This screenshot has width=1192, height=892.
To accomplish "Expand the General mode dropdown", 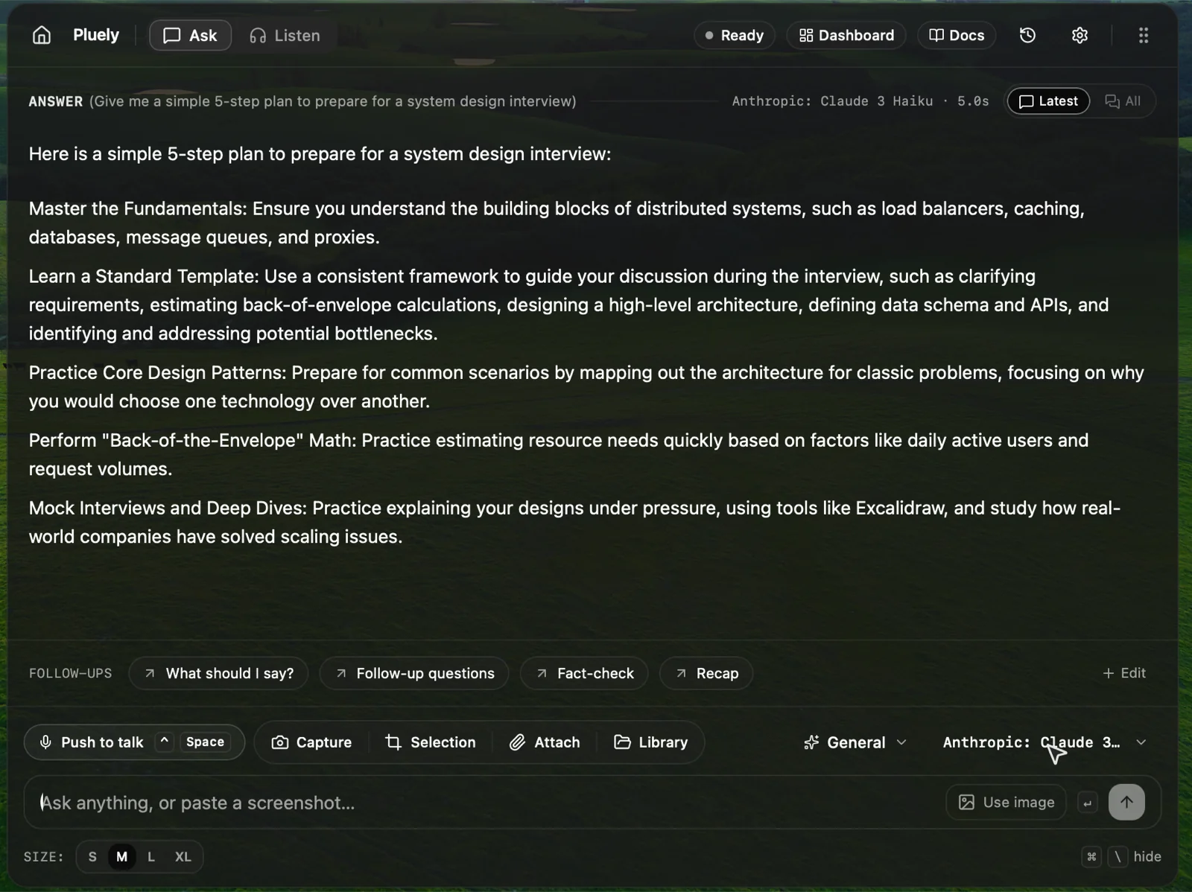I will [855, 742].
